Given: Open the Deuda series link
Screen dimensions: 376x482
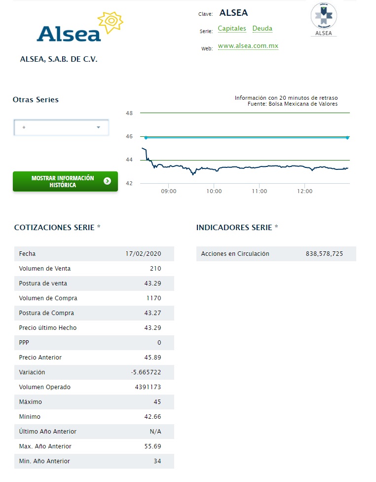Looking at the screenshot, I should pyautogui.click(x=263, y=29).
